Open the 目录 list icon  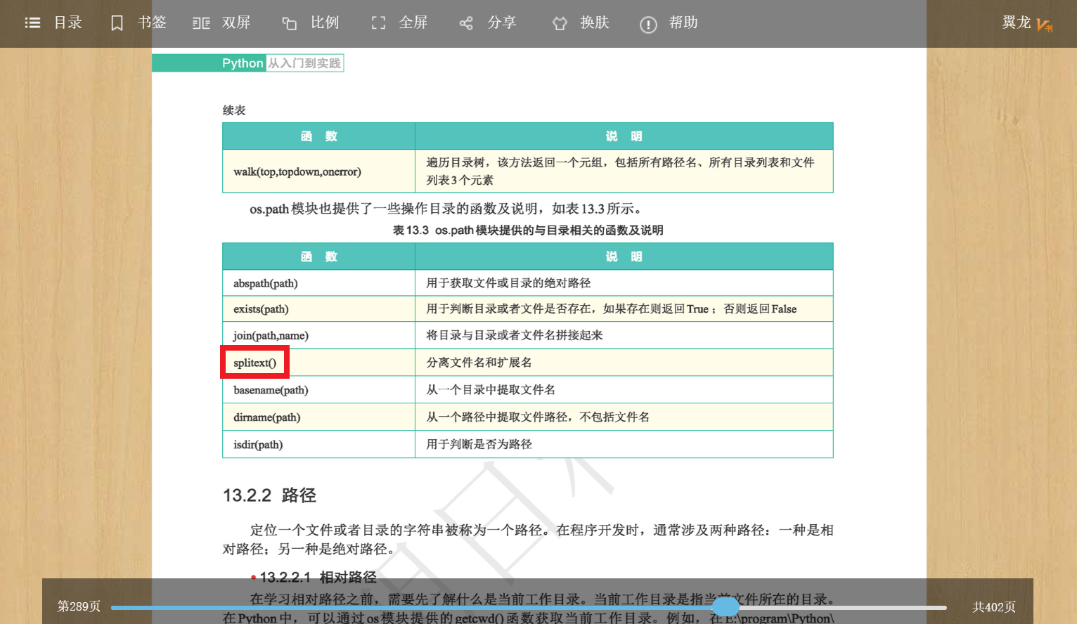click(32, 22)
